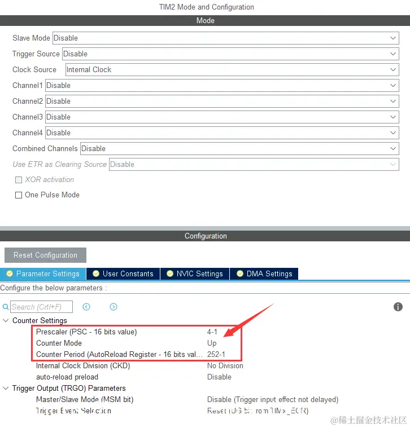
Task: Click the Counter Mode parameter row
Action: [x=59, y=343]
